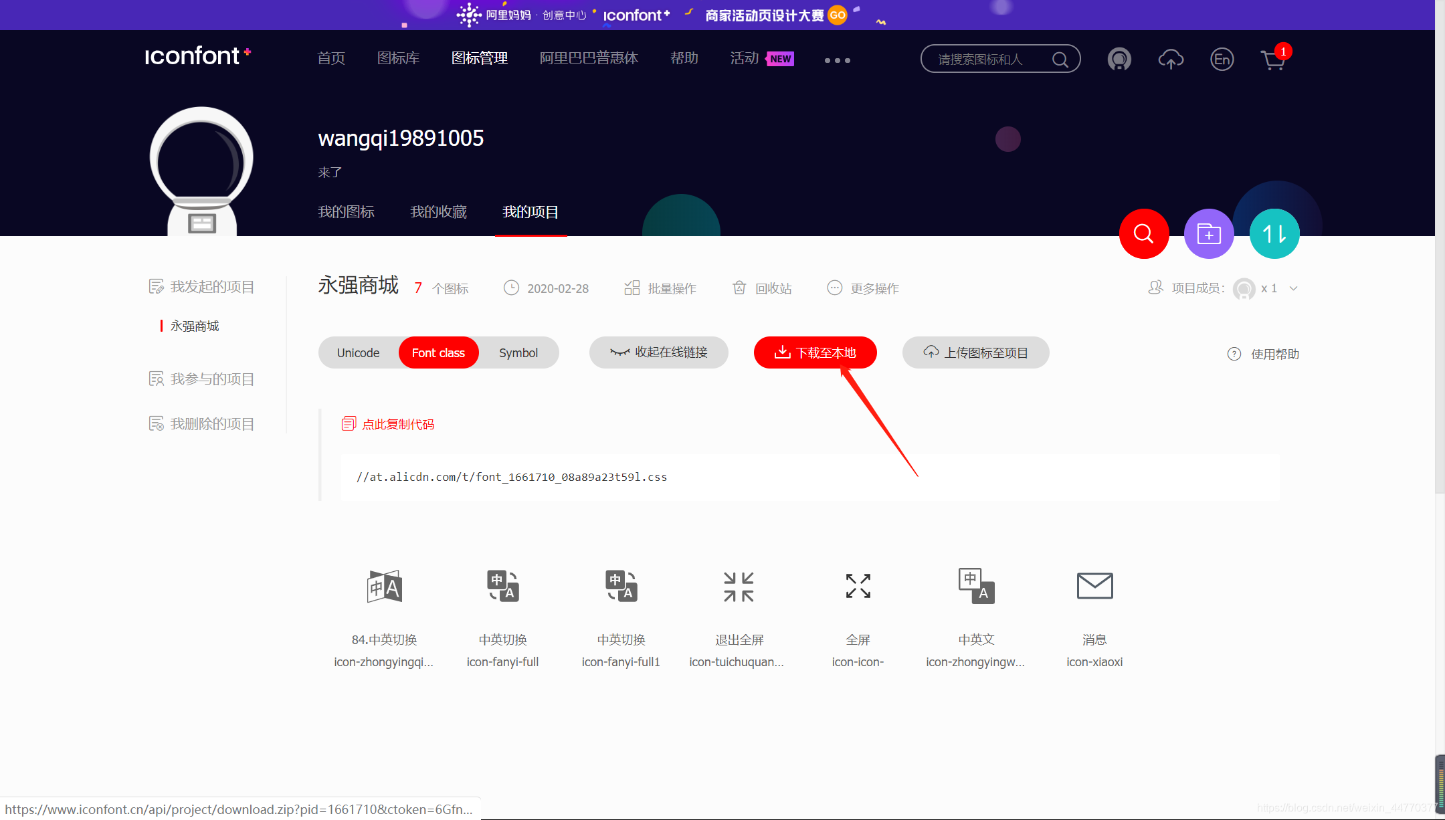Open the three-dots more menu in navigation
The height and width of the screenshot is (820, 1445).
838,60
